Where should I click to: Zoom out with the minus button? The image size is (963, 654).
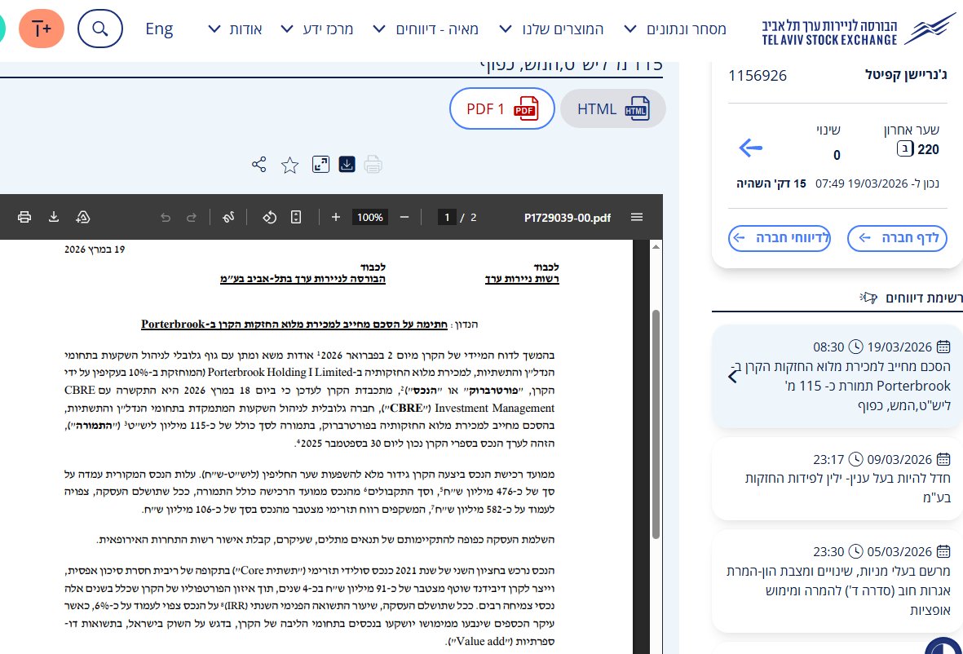(x=404, y=217)
